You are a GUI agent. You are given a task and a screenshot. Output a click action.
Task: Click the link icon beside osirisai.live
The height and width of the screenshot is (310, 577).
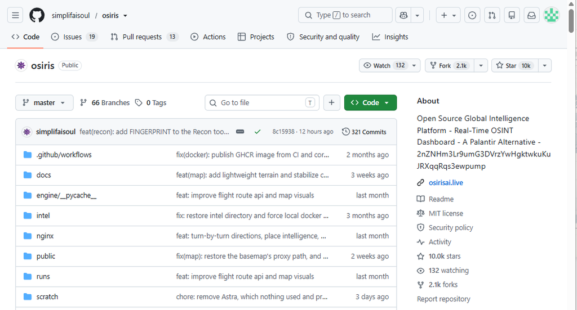(x=420, y=182)
